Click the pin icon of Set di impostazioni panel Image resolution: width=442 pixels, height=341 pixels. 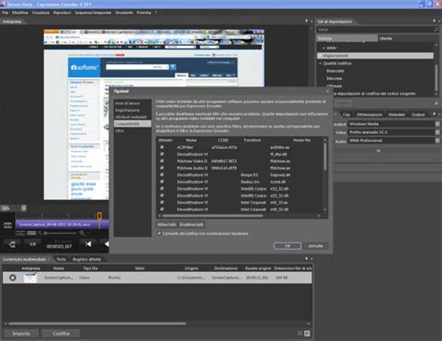click(x=435, y=20)
